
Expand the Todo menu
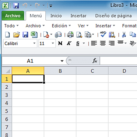pos(11,26)
